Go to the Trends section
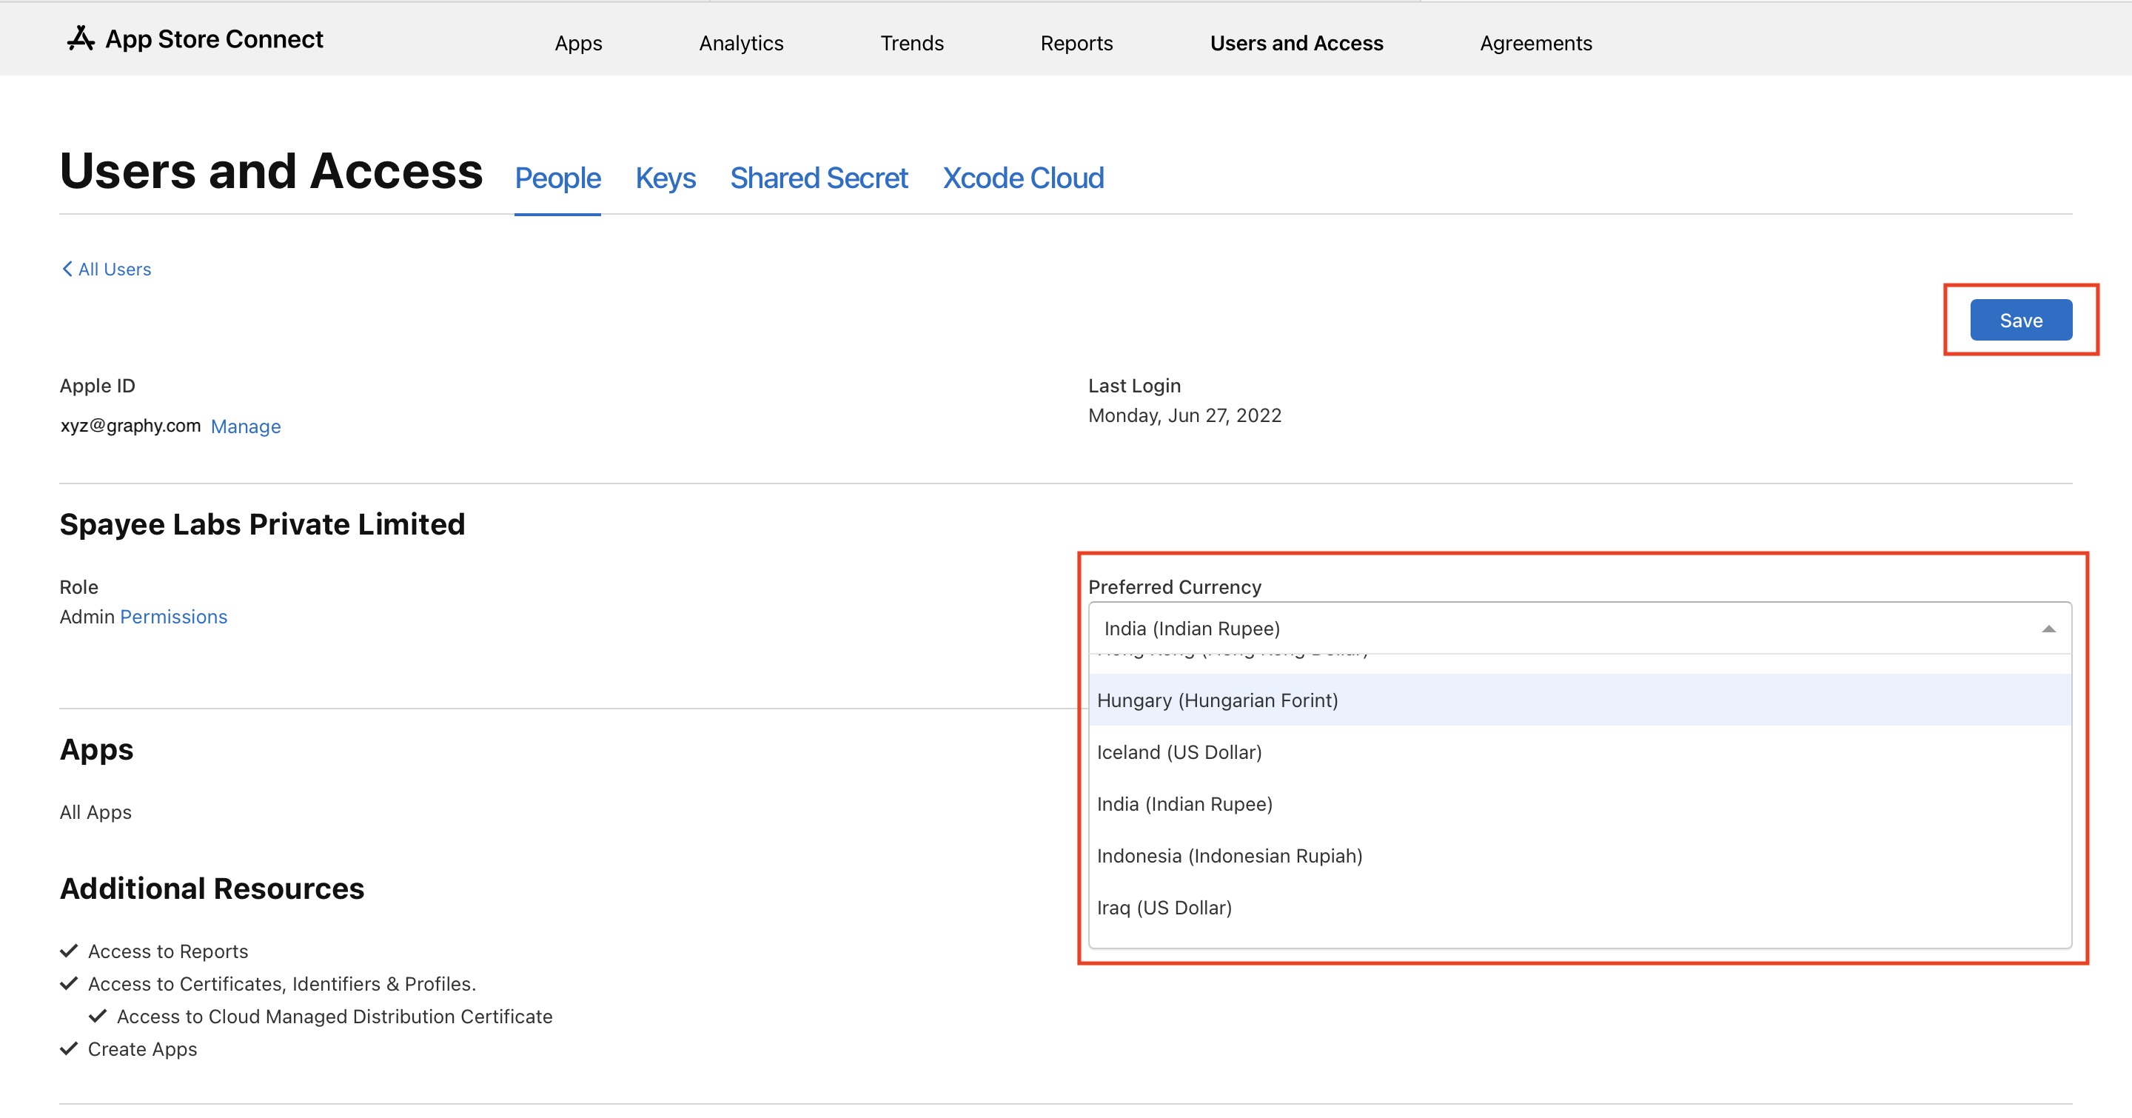The width and height of the screenshot is (2132, 1118). (x=911, y=43)
